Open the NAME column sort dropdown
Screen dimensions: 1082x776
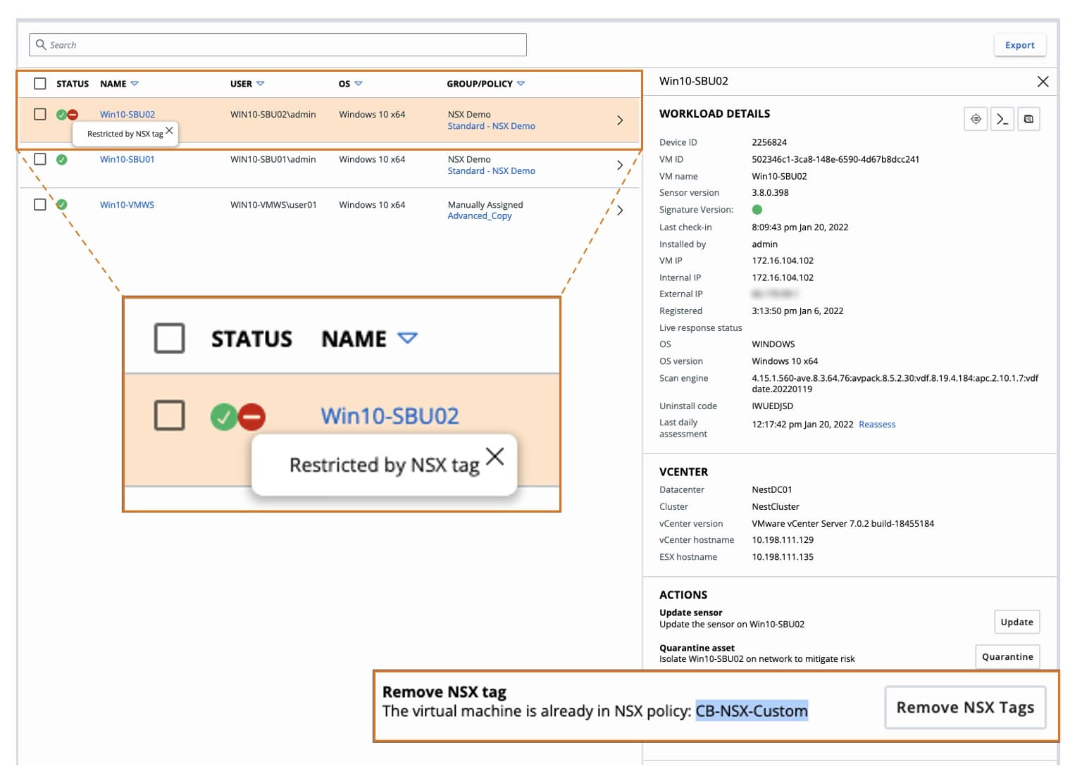(x=135, y=84)
